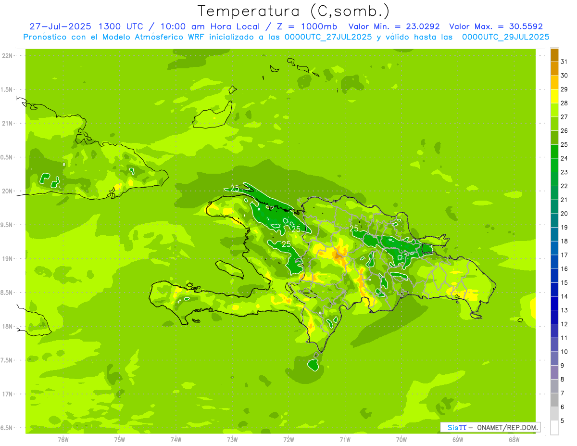Click the '21N' latitude label

pyautogui.click(x=8, y=123)
